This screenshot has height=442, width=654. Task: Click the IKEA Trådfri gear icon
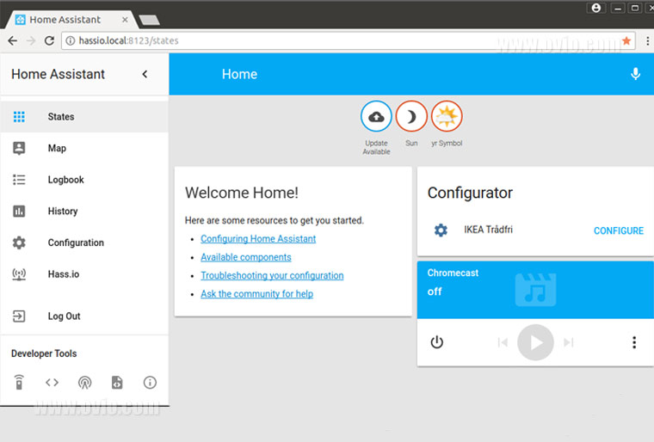[441, 230]
